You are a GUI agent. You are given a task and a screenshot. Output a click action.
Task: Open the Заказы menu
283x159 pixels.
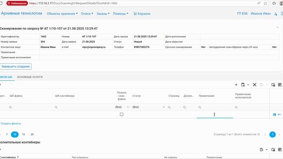(x=103, y=14)
